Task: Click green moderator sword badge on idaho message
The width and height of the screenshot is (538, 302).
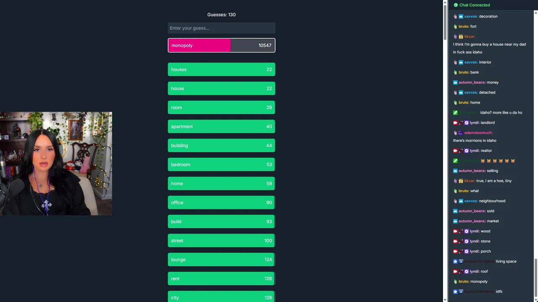Action: (x=455, y=113)
